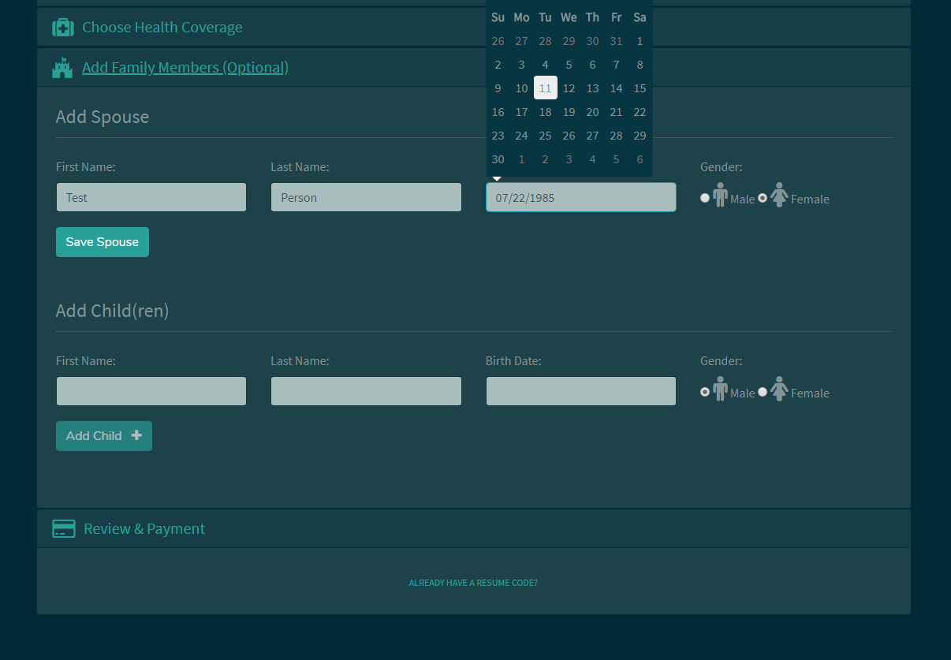Click the castle icon beside Add Family Members

pyautogui.click(x=62, y=68)
